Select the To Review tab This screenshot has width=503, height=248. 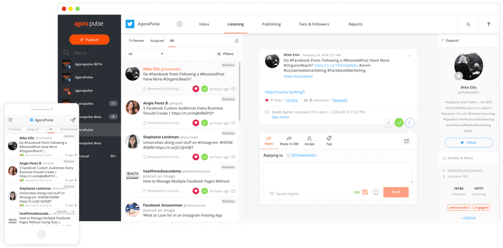click(136, 41)
